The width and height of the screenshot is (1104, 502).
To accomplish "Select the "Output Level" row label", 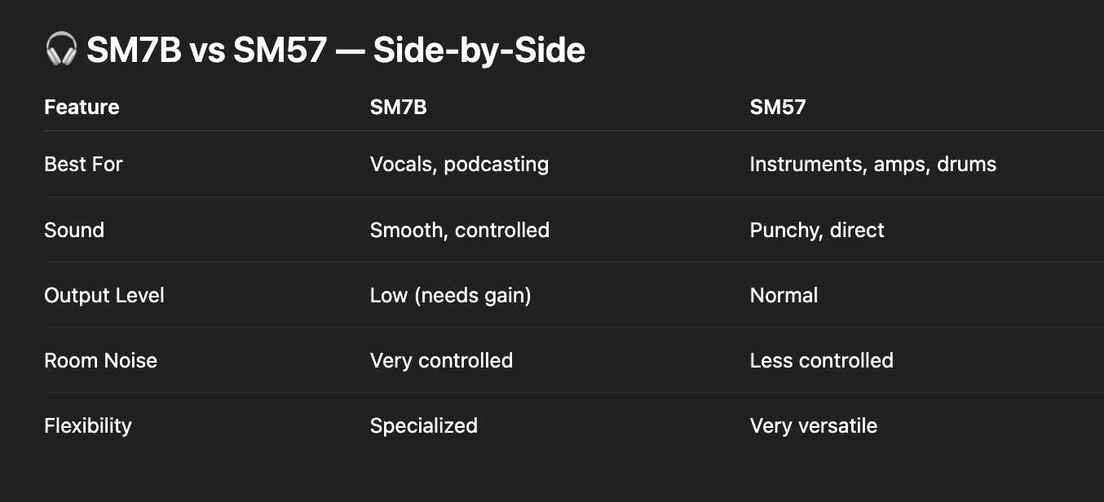I will pos(104,295).
